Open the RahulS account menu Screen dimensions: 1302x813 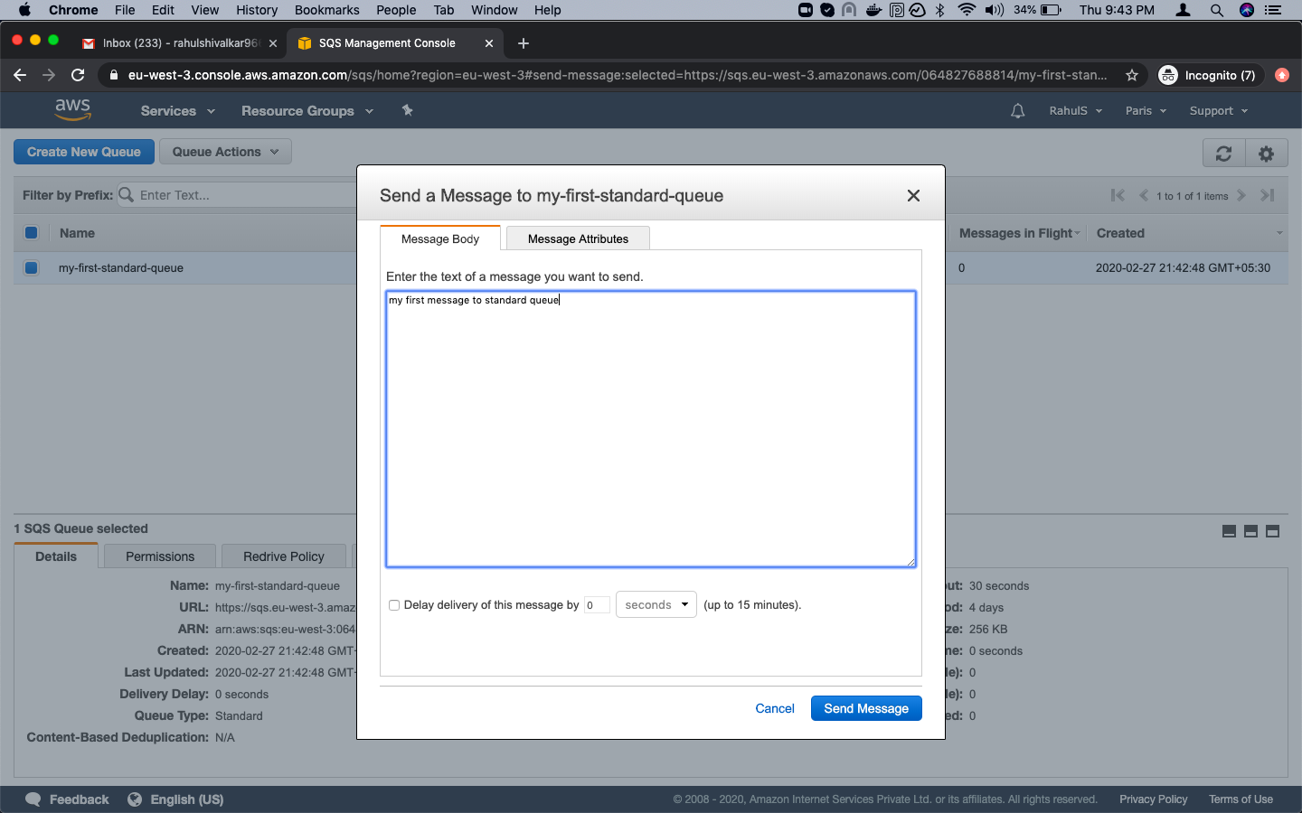pos(1074,110)
